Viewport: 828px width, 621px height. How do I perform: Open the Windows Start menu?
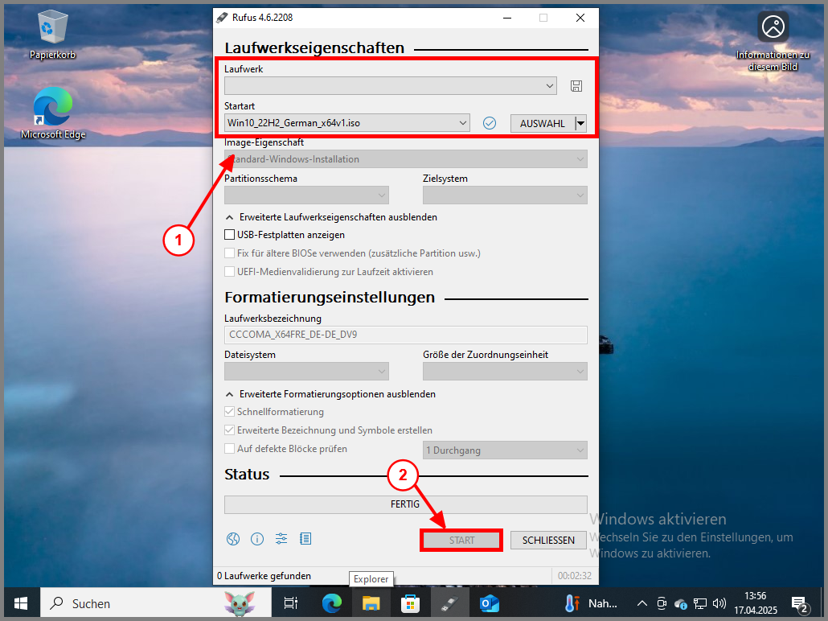pyautogui.click(x=21, y=603)
